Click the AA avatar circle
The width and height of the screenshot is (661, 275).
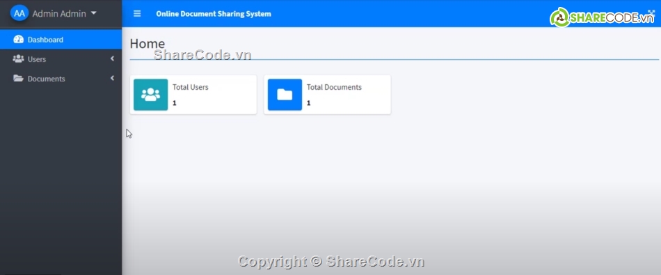[19, 13]
